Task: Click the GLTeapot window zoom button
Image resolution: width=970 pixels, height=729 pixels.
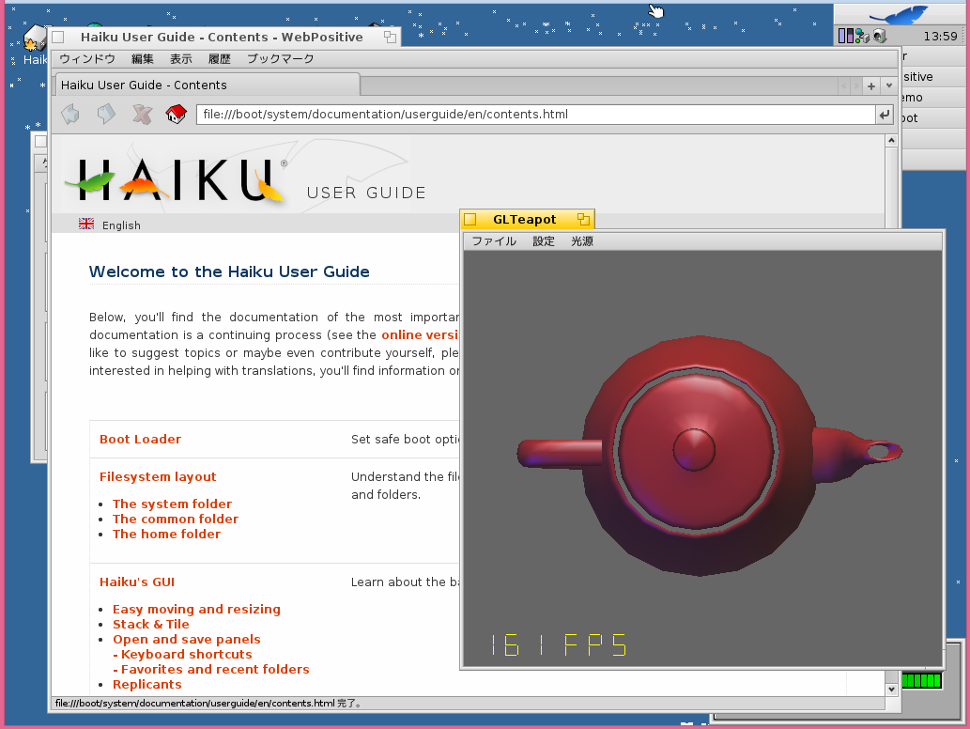Action: pyautogui.click(x=583, y=219)
